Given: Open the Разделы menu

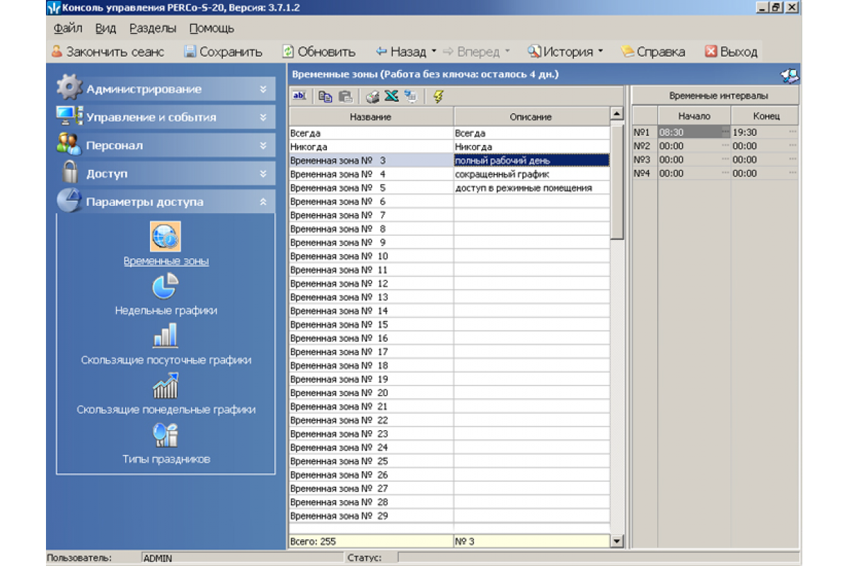Looking at the screenshot, I should point(153,29).
